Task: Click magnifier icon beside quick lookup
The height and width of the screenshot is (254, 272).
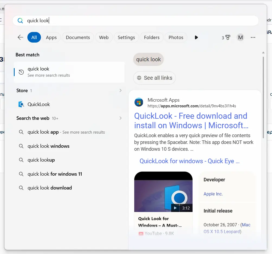Action: tap(21, 160)
